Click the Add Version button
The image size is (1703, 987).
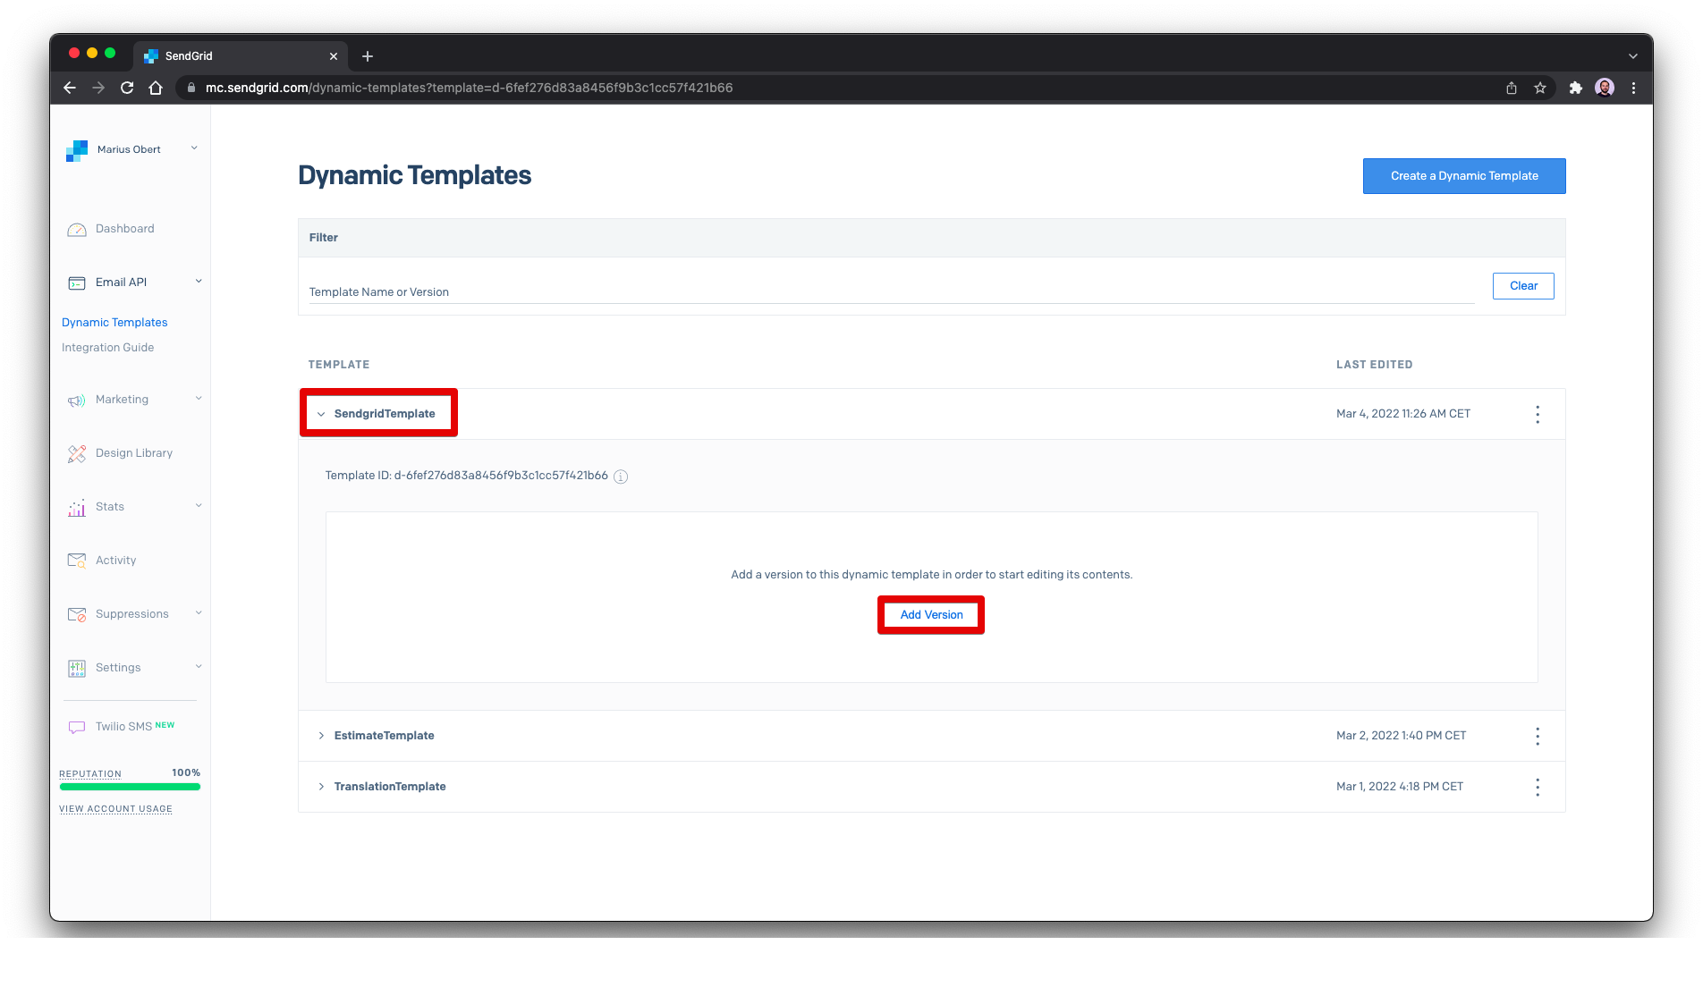(931, 615)
